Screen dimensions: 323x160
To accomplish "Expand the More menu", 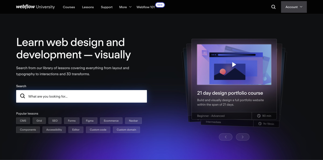I will (x=125, y=7).
